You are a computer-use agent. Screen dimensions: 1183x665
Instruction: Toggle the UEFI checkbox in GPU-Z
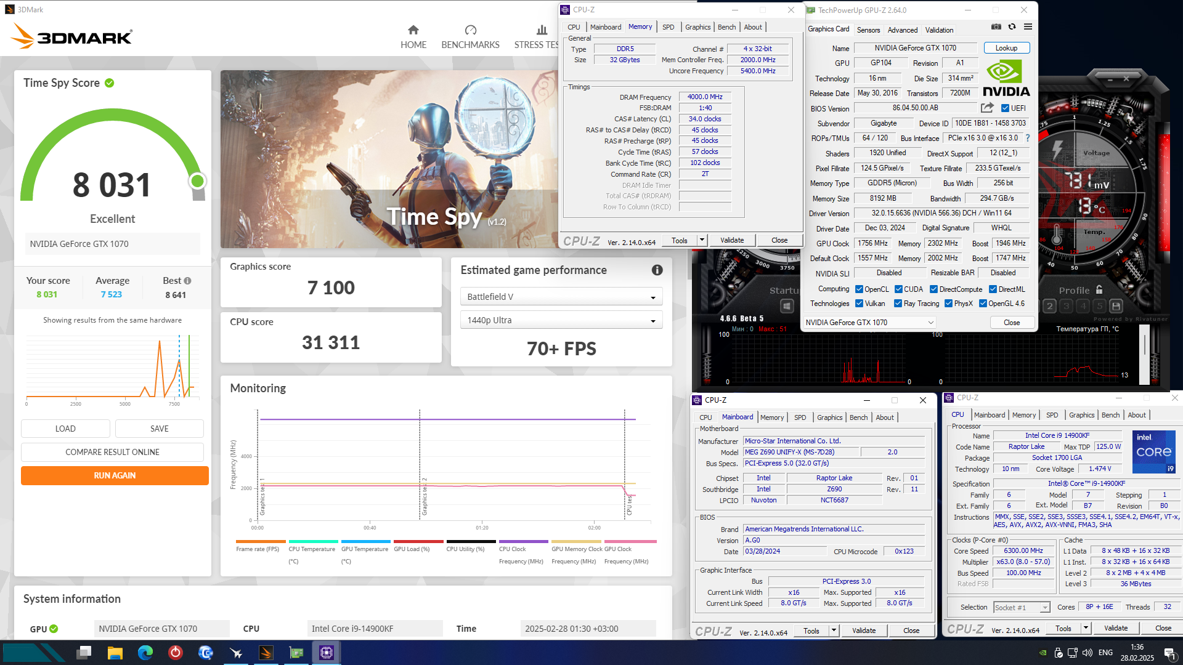1005,108
